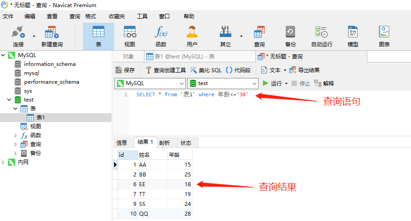Open dropdown arrow beside 其它 icon
This screenshot has height=221, width=411.
pos(242,36)
